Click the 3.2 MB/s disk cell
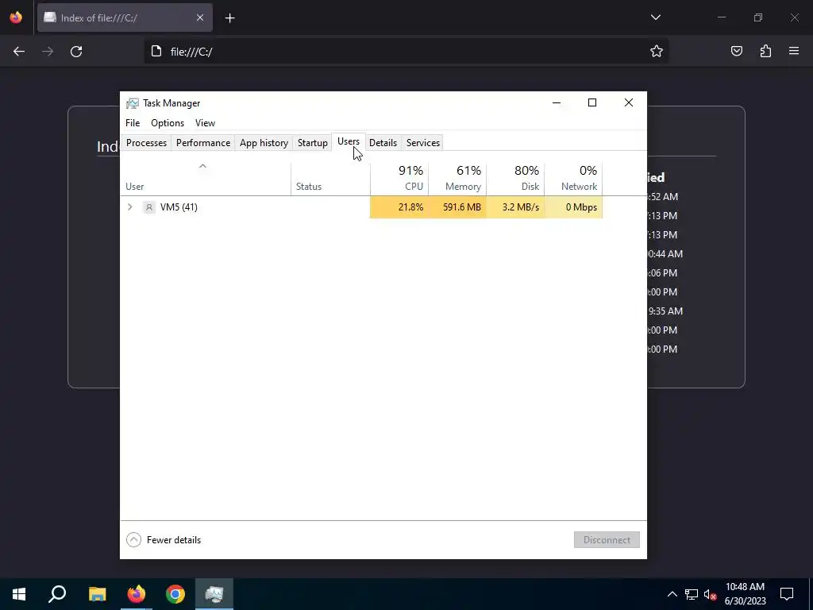 515,207
